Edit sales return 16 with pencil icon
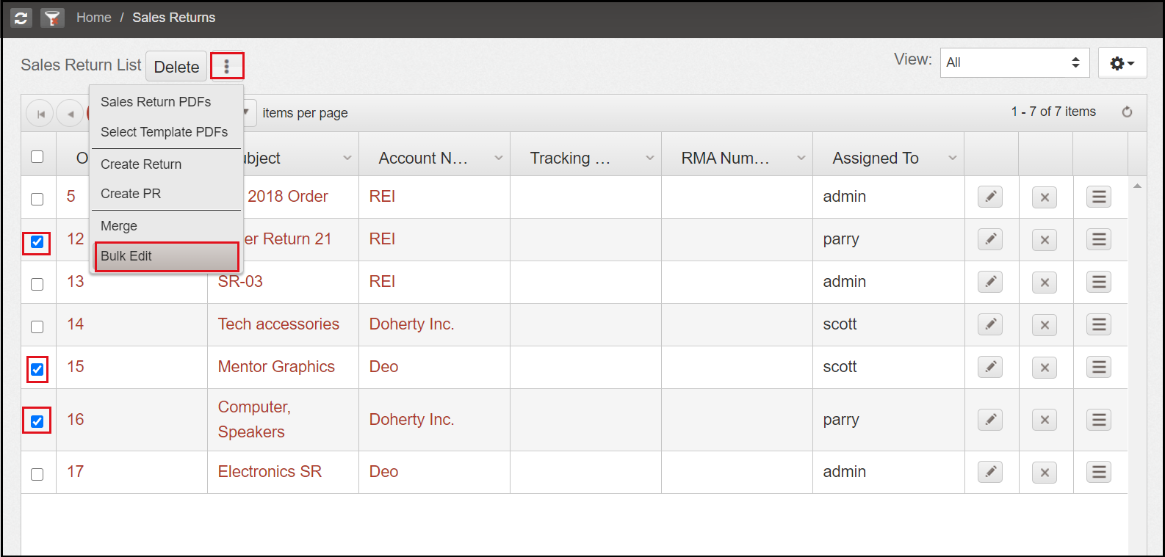1165x557 pixels. (x=990, y=420)
